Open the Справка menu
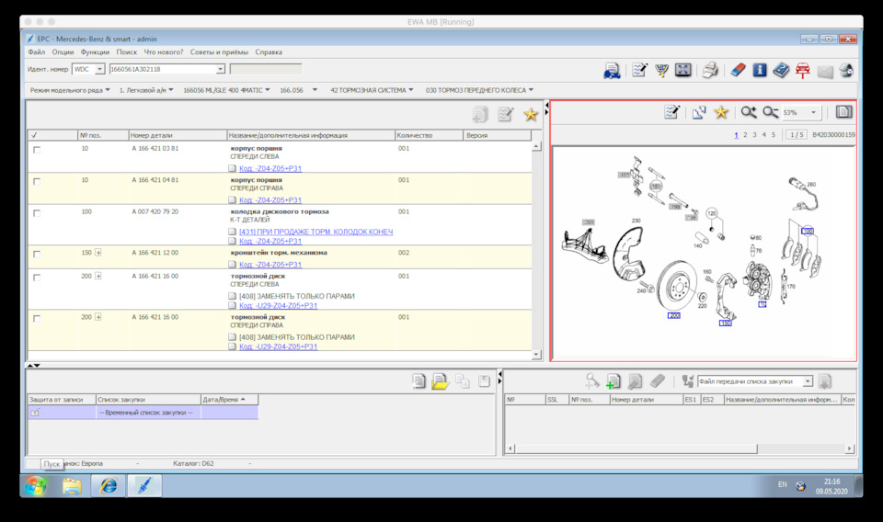Viewport: 883px width, 522px height. click(269, 52)
